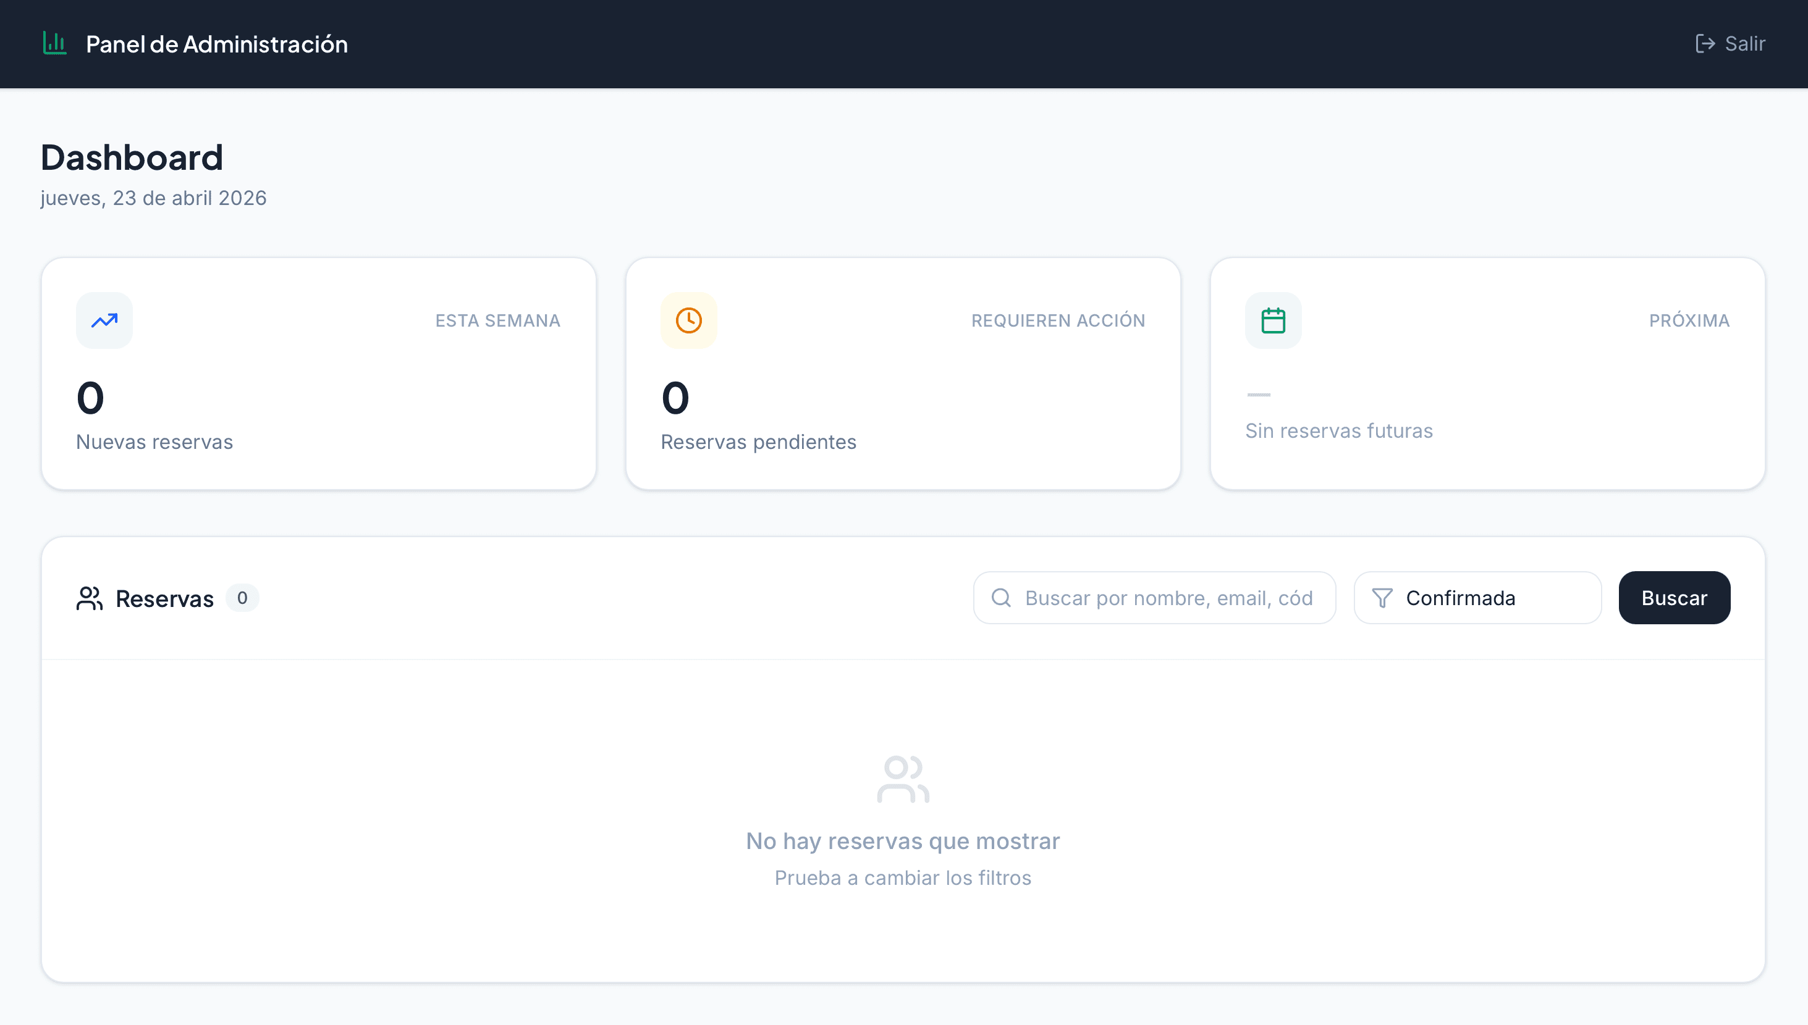
Task: Click the magnifying glass search icon
Action: tap(1001, 598)
